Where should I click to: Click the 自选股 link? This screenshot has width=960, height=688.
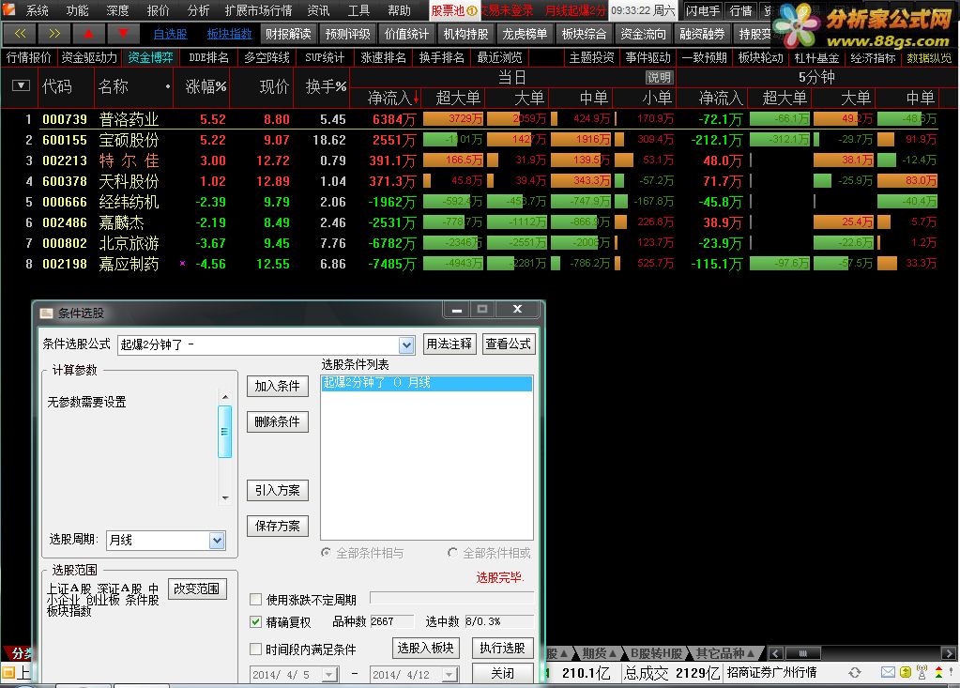[x=170, y=35]
